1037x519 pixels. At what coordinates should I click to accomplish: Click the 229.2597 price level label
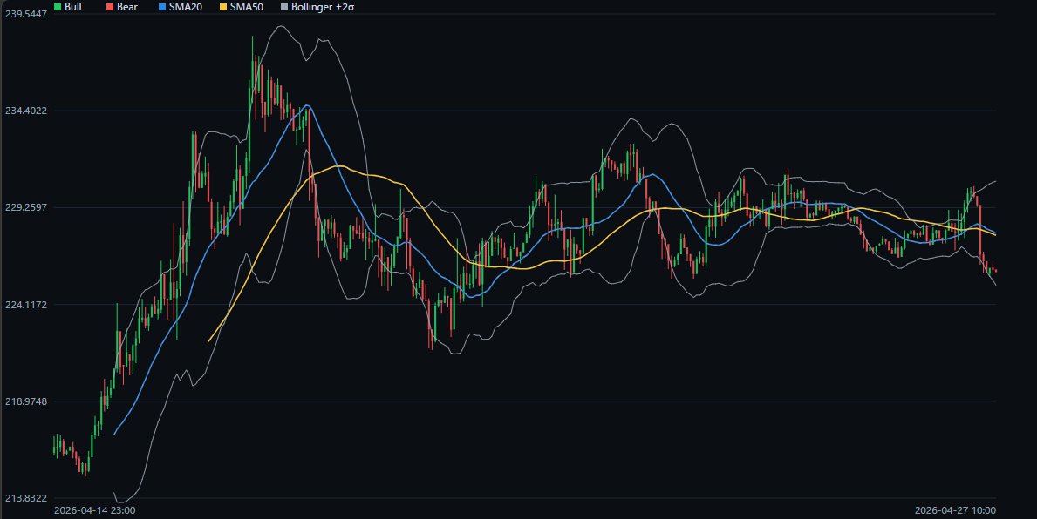tap(25, 207)
